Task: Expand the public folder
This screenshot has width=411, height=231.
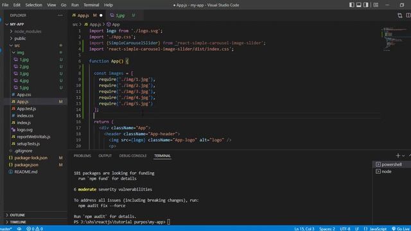Action: (20, 38)
